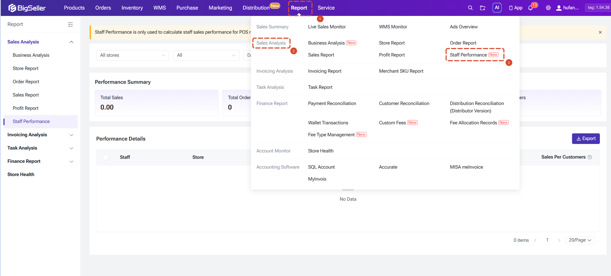Open the 20/Page pagination dropdown
This screenshot has width=611, height=276.
580,240
